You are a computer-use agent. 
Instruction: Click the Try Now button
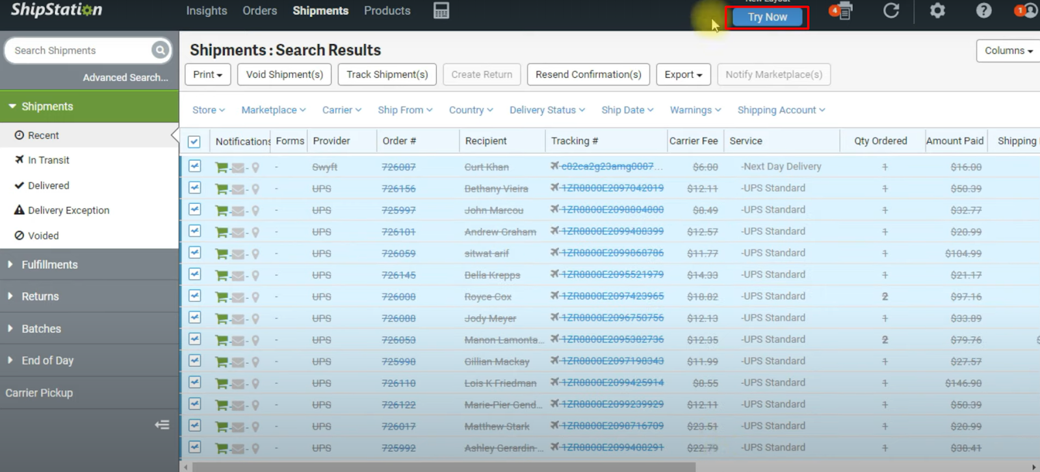click(767, 18)
